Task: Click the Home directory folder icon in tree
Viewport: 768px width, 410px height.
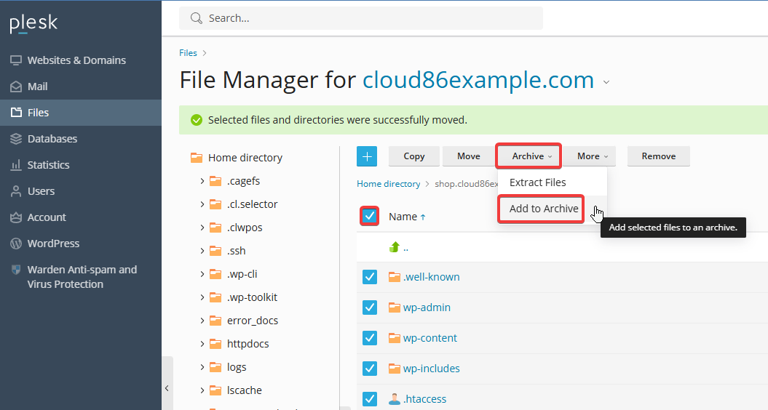Action: coord(197,158)
